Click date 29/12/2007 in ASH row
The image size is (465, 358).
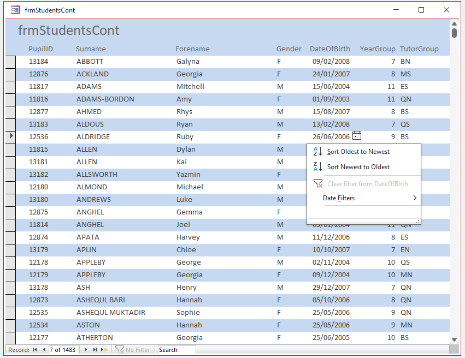[x=331, y=287]
